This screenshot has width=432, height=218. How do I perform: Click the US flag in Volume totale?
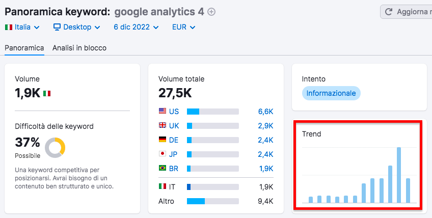(x=163, y=111)
